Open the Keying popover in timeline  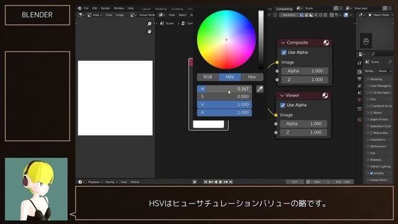[111, 182]
